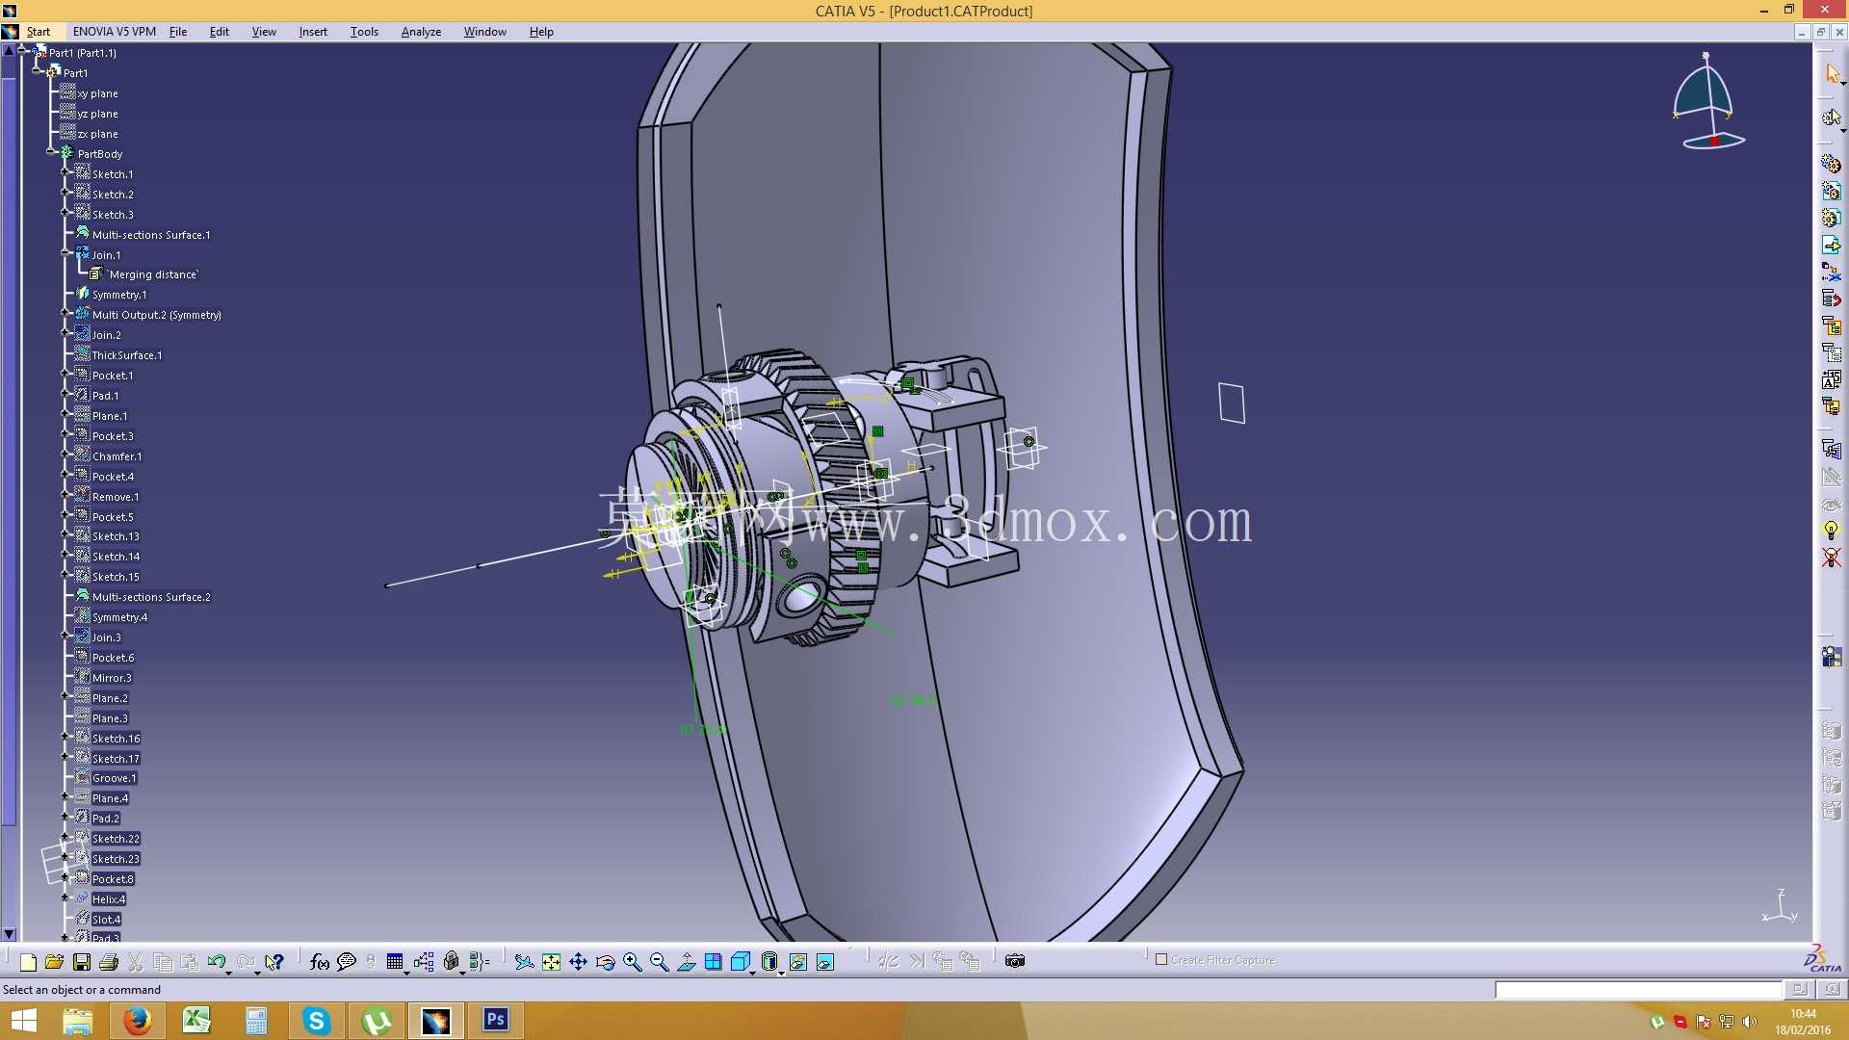Expand the Chamfer.1 tree node
Screen dimensions: 1849x1040
[x=65, y=455]
